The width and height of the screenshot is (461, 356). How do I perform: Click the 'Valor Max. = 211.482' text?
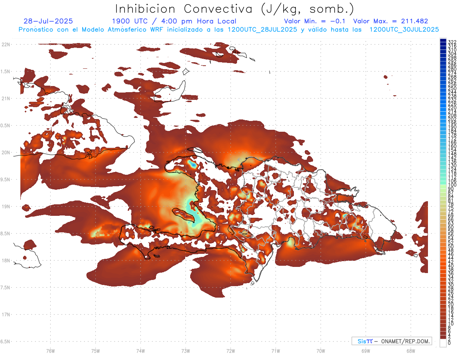point(391,21)
